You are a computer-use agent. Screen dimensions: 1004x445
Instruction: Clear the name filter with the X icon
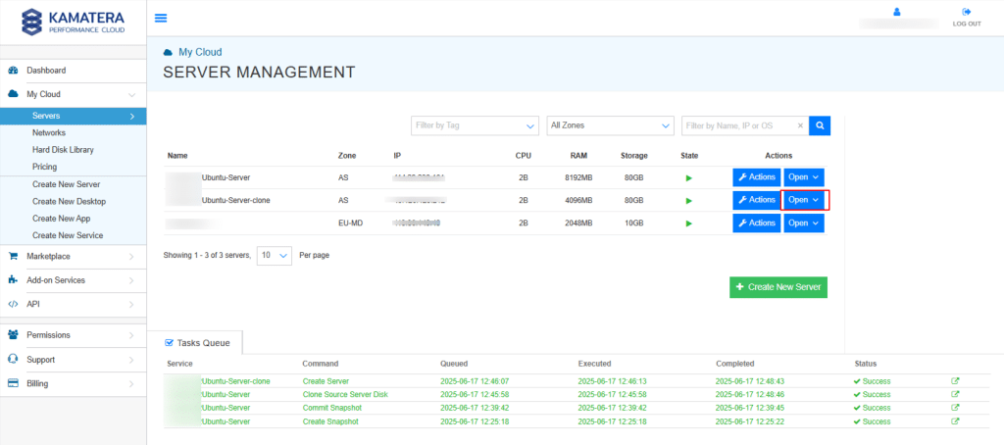click(800, 125)
